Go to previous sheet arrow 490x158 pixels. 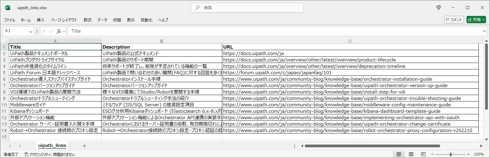[10, 146]
